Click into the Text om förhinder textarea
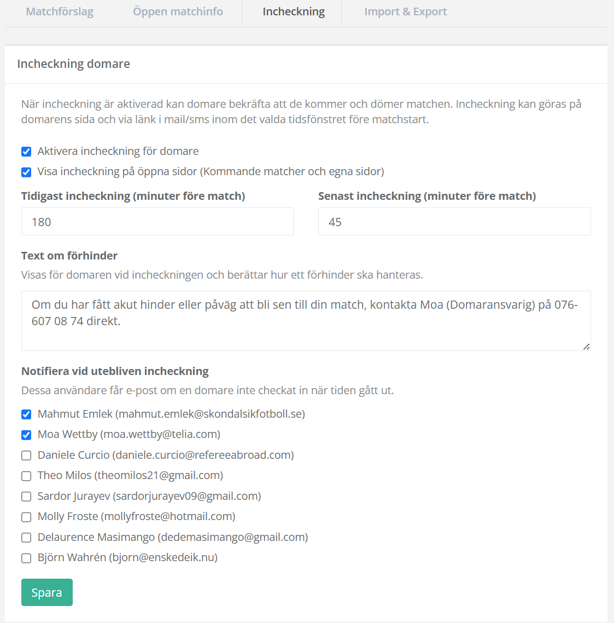The height and width of the screenshot is (623, 614). tap(306, 321)
